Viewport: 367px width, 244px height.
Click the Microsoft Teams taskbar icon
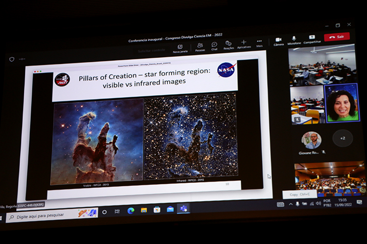pos(183,208)
